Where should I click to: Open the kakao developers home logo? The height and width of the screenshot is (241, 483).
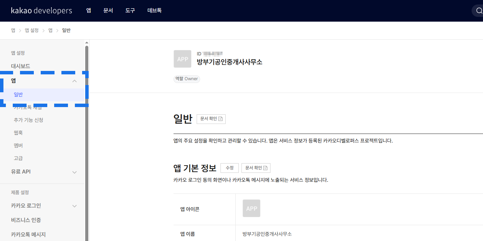coord(41,11)
